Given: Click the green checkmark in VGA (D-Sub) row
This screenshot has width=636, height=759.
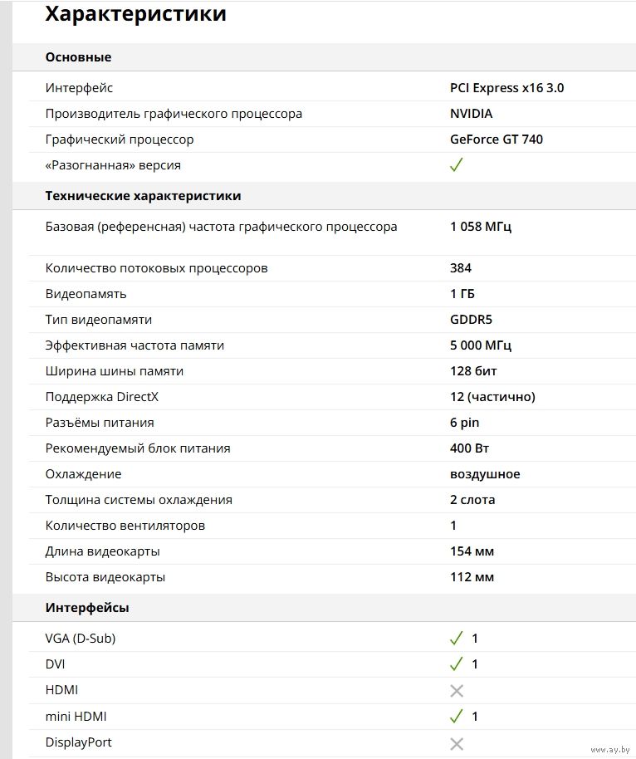Looking at the screenshot, I should 456,639.
